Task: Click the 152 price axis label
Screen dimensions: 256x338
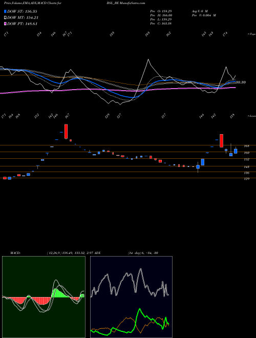Action: pyautogui.click(x=246, y=159)
